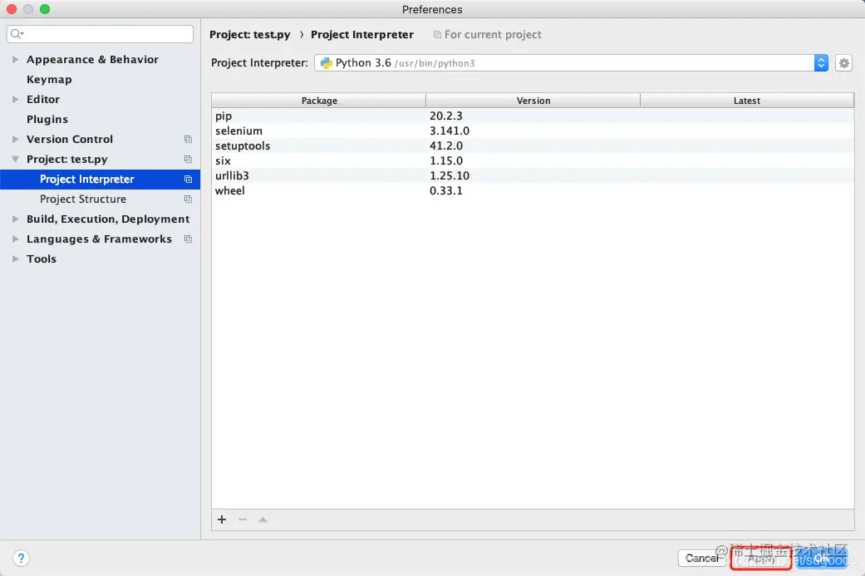Expand Build, Execution, Deployment section
865x576 pixels.
(16, 219)
